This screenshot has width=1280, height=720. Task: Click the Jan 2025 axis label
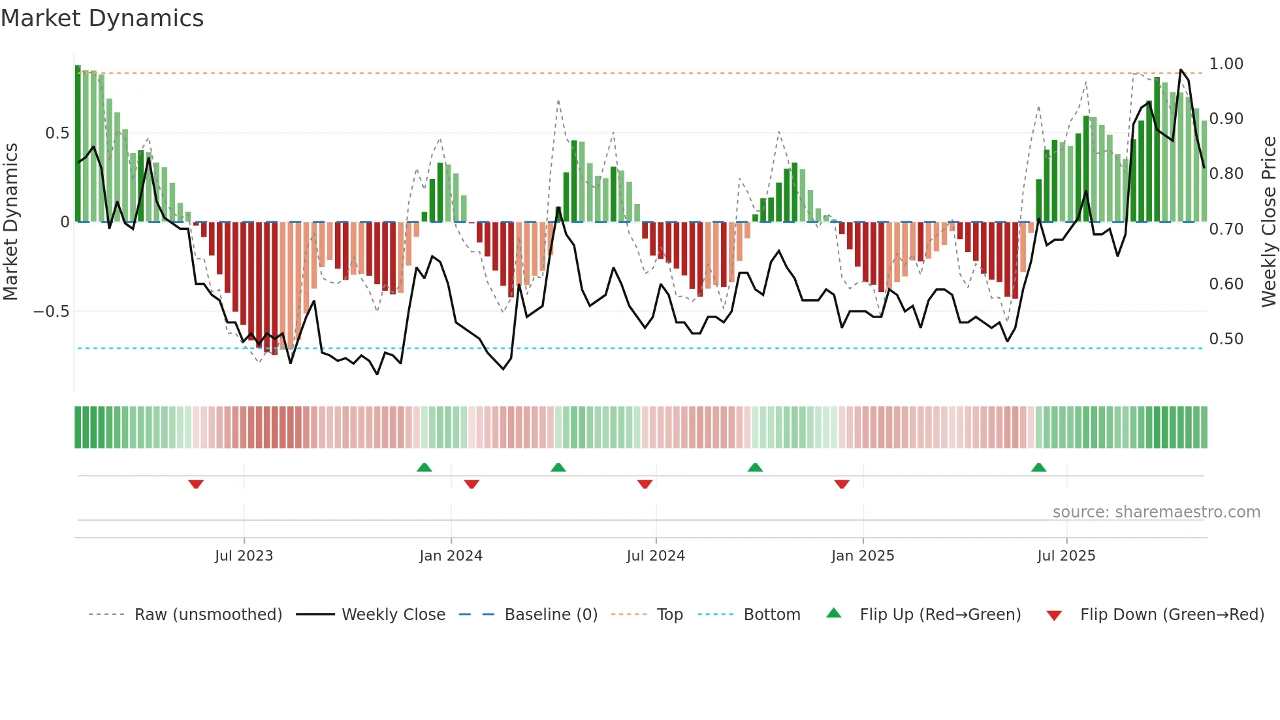point(863,555)
